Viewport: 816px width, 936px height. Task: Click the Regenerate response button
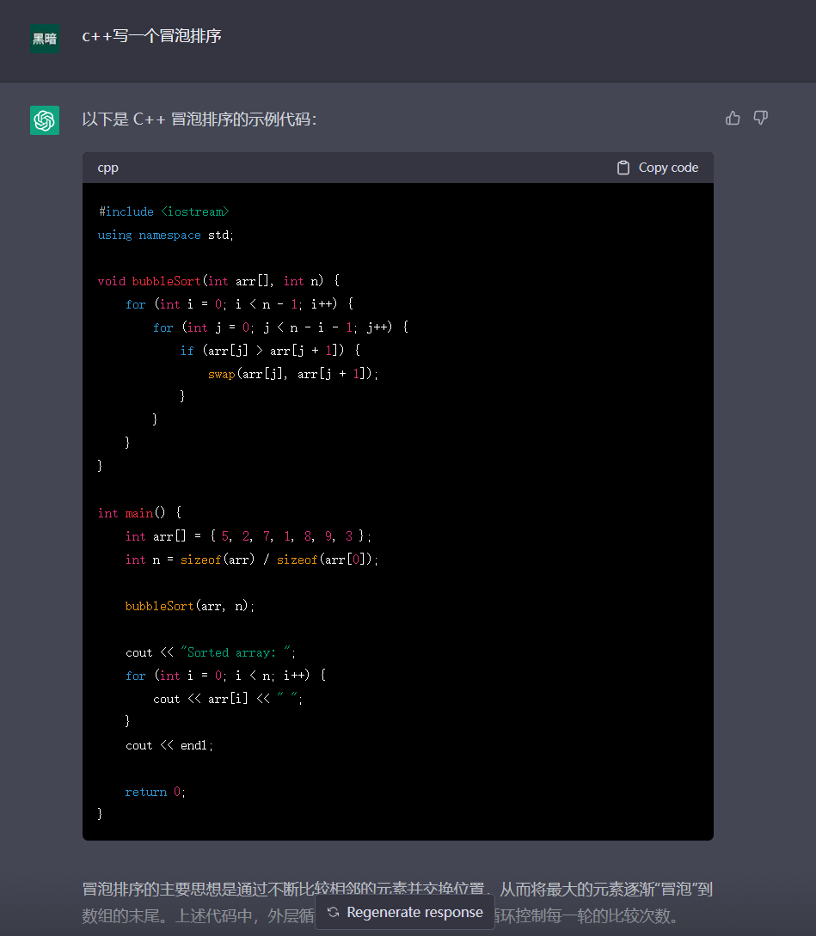tap(405, 912)
